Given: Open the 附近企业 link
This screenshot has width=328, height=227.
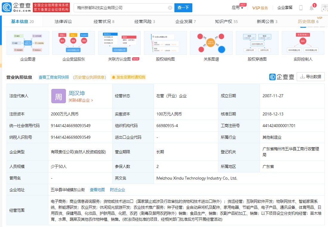Looking at the screenshot, I should [x=117, y=190].
